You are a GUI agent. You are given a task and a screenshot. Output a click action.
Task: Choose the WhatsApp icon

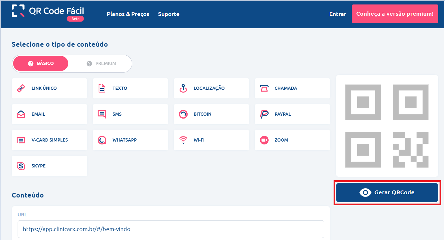102,140
